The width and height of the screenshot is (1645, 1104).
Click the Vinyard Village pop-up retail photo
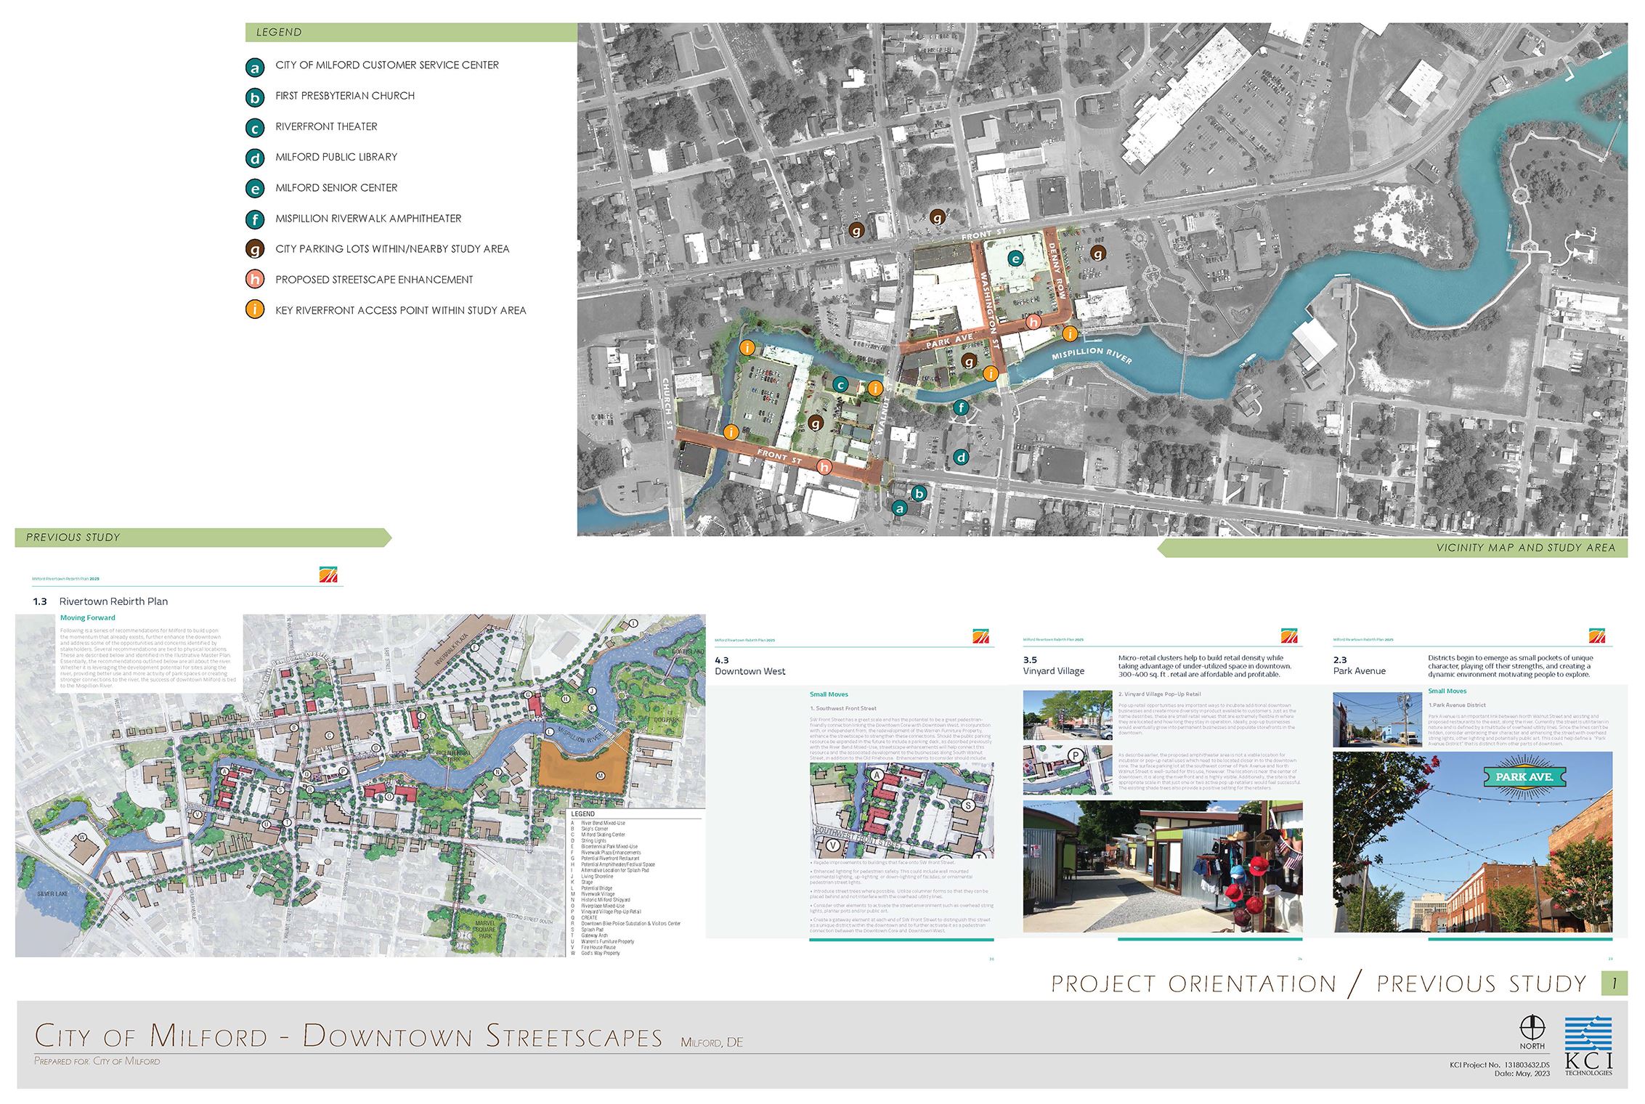pyautogui.click(x=1162, y=866)
